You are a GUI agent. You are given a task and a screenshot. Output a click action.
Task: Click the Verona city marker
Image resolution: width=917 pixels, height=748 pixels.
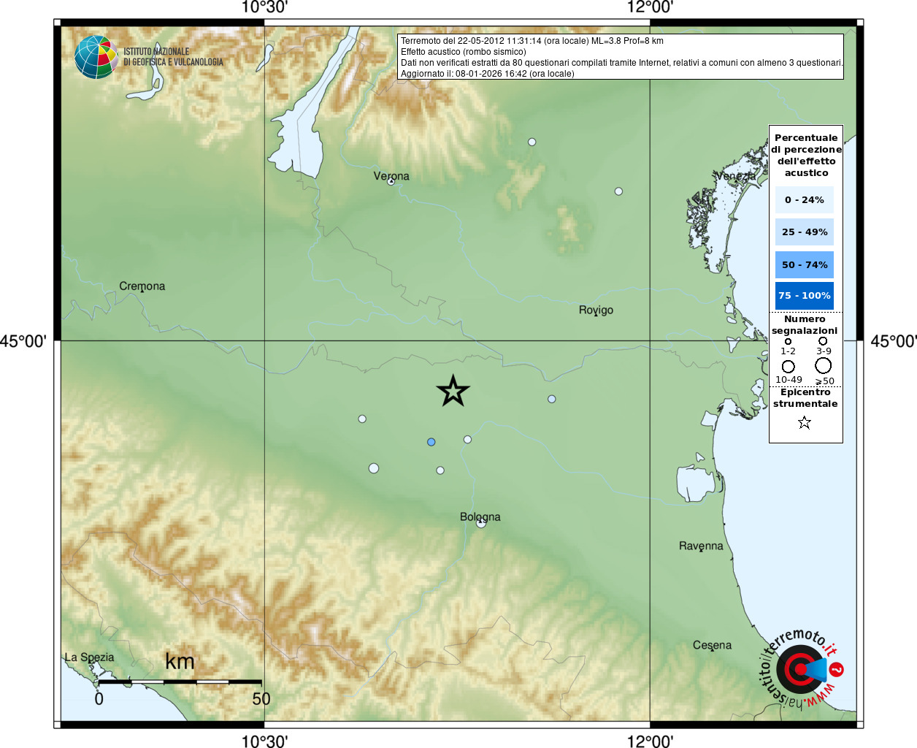click(391, 181)
